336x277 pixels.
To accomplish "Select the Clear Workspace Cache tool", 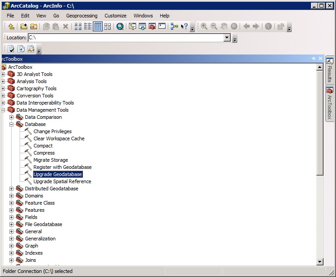I will click(59, 138).
